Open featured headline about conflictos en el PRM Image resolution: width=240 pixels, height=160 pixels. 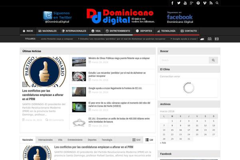pyautogui.click(x=43, y=95)
